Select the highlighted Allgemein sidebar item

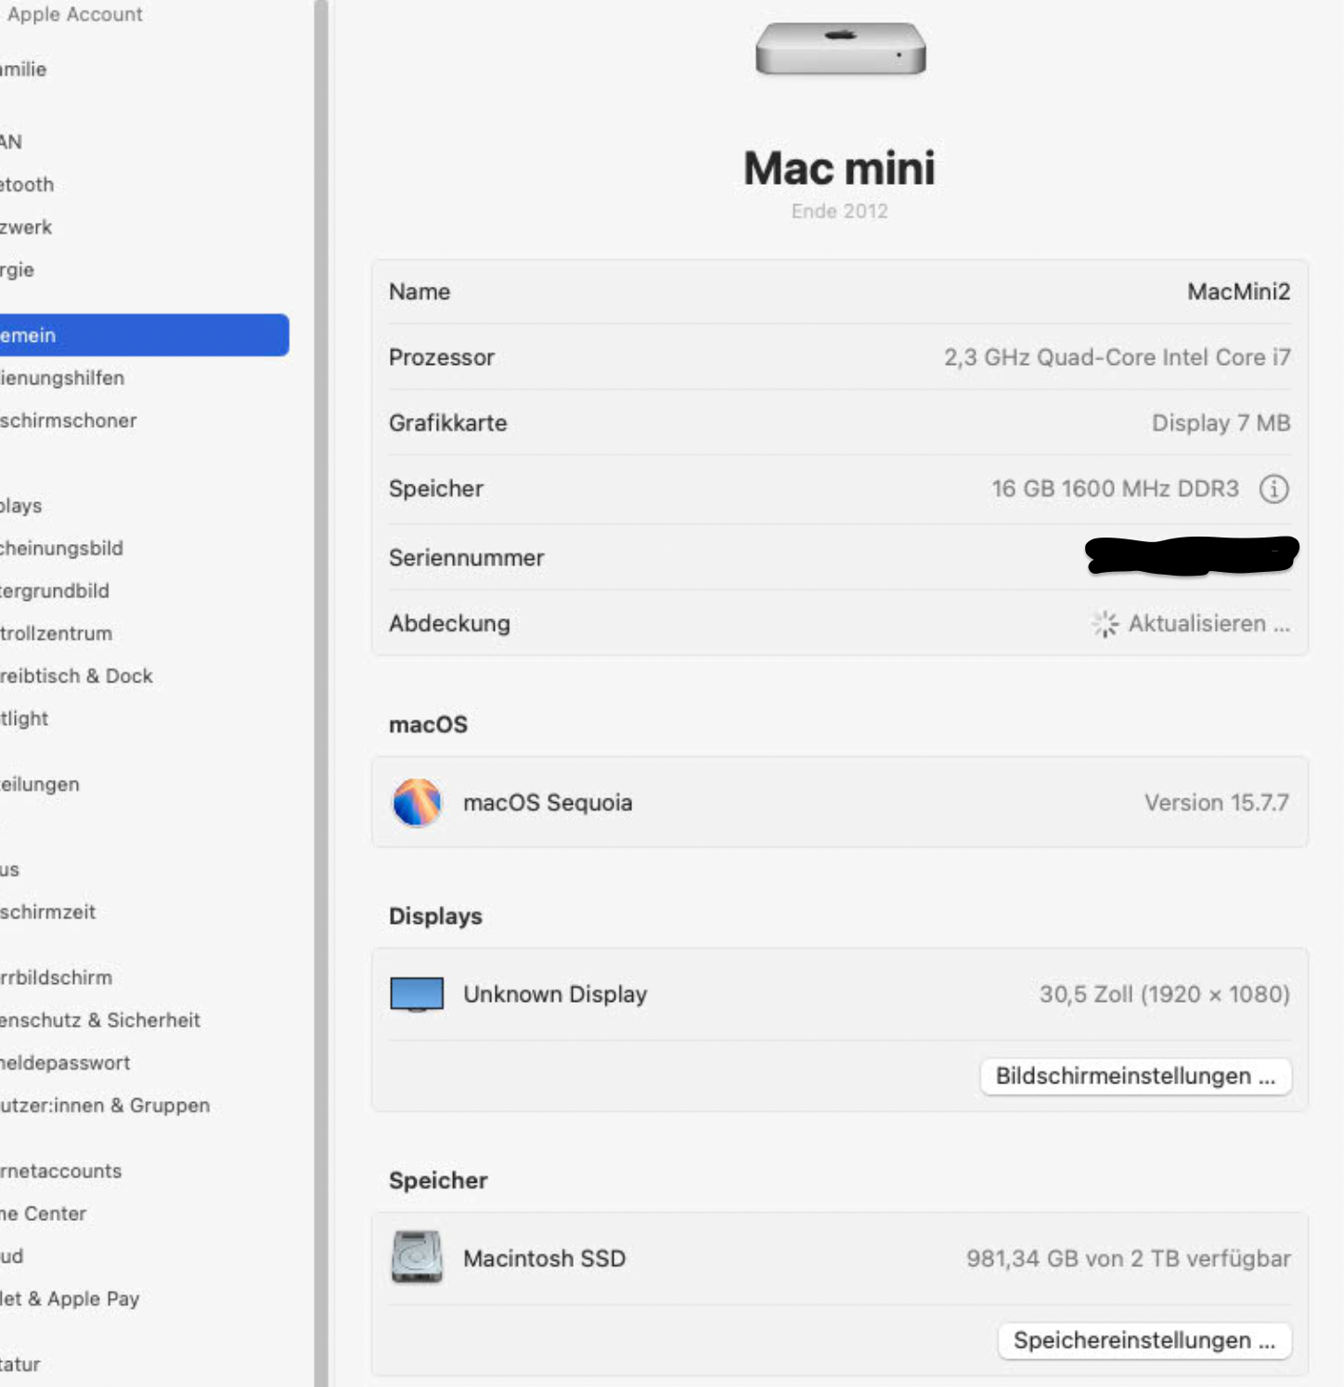click(144, 335)
